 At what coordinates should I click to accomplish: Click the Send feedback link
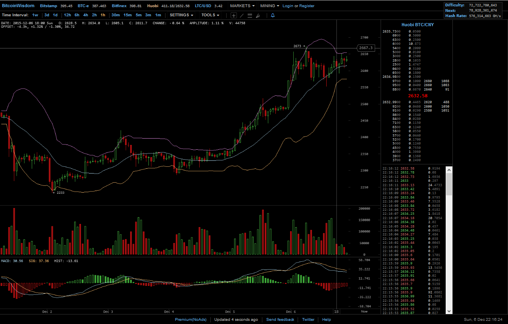click(280, 320)
